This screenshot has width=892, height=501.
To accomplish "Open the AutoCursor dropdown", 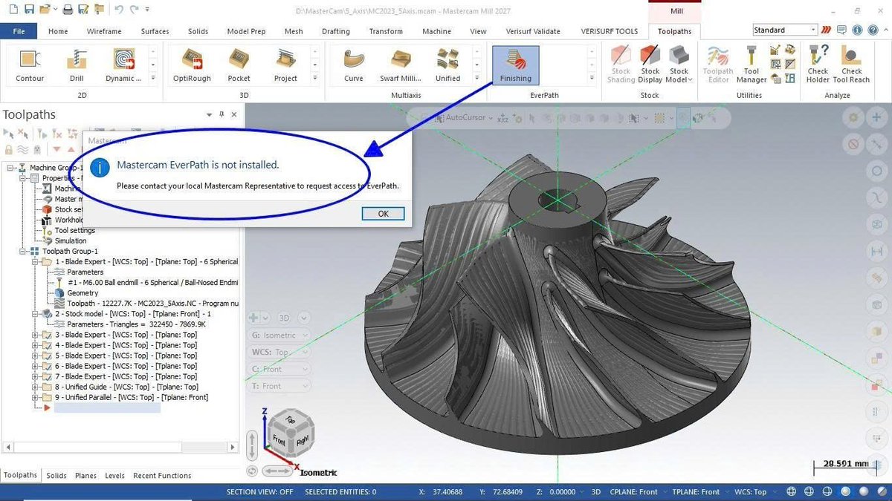I will 491,117.
